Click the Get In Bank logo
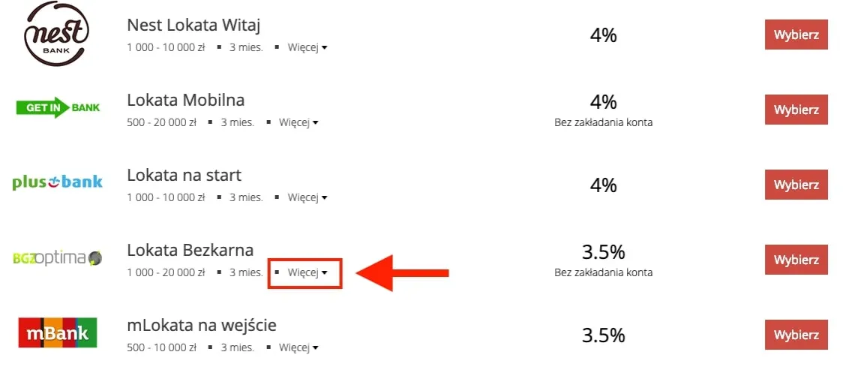Screen dimensions: 849x391 (x=58, y=108)
